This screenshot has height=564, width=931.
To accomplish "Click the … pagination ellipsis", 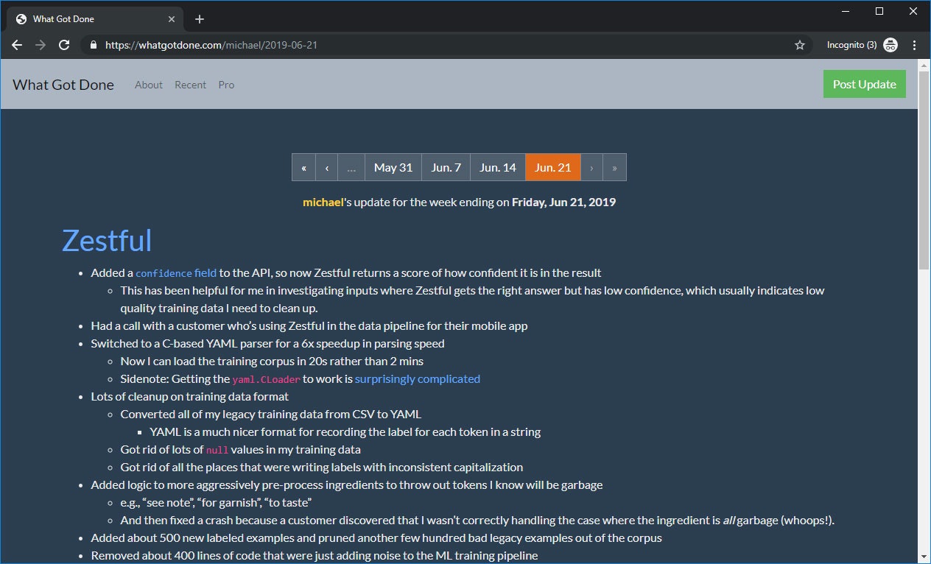I will point(351,167).
